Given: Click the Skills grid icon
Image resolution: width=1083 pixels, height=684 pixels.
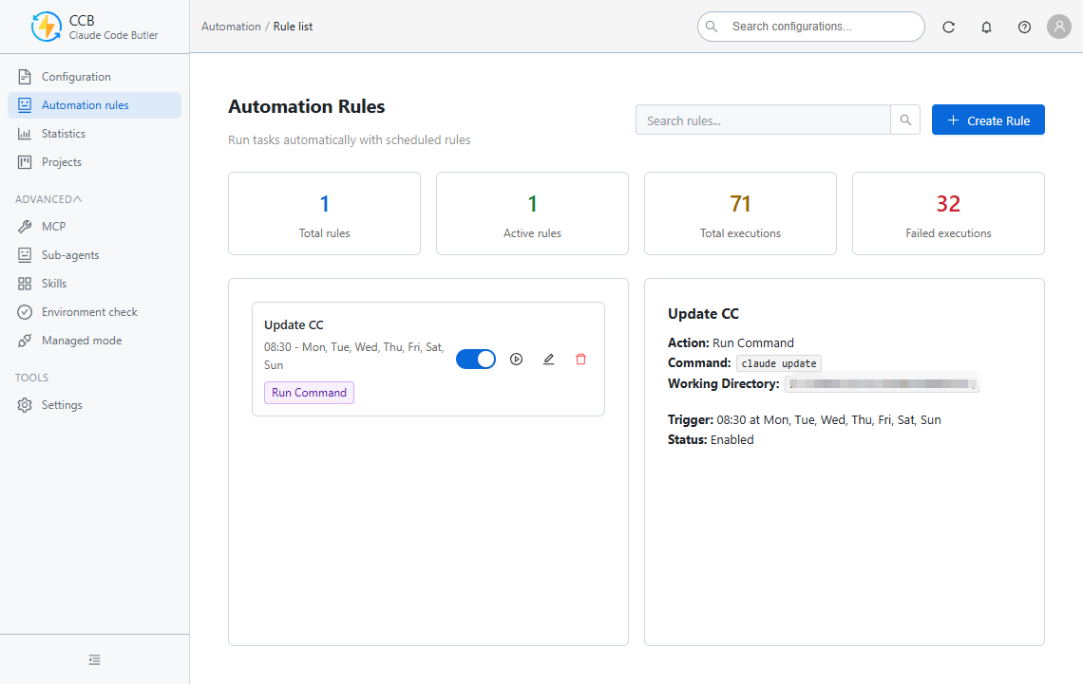Looking at the screenshot, I should click(x=25, y=284).
